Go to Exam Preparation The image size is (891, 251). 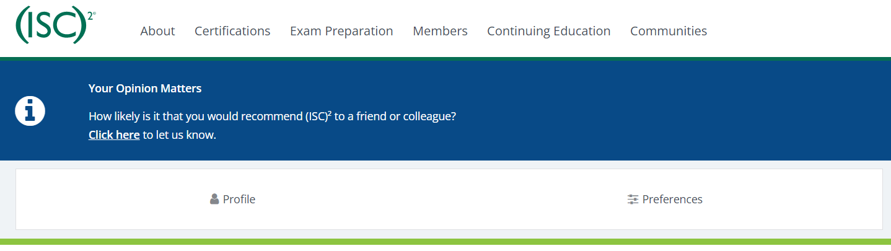[x=341, y=31]
